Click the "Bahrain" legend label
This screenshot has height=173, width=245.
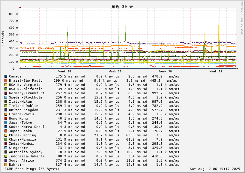16,165
